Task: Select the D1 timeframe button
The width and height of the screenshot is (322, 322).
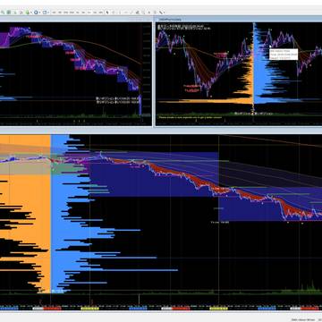Action: (x=89, y=13)
